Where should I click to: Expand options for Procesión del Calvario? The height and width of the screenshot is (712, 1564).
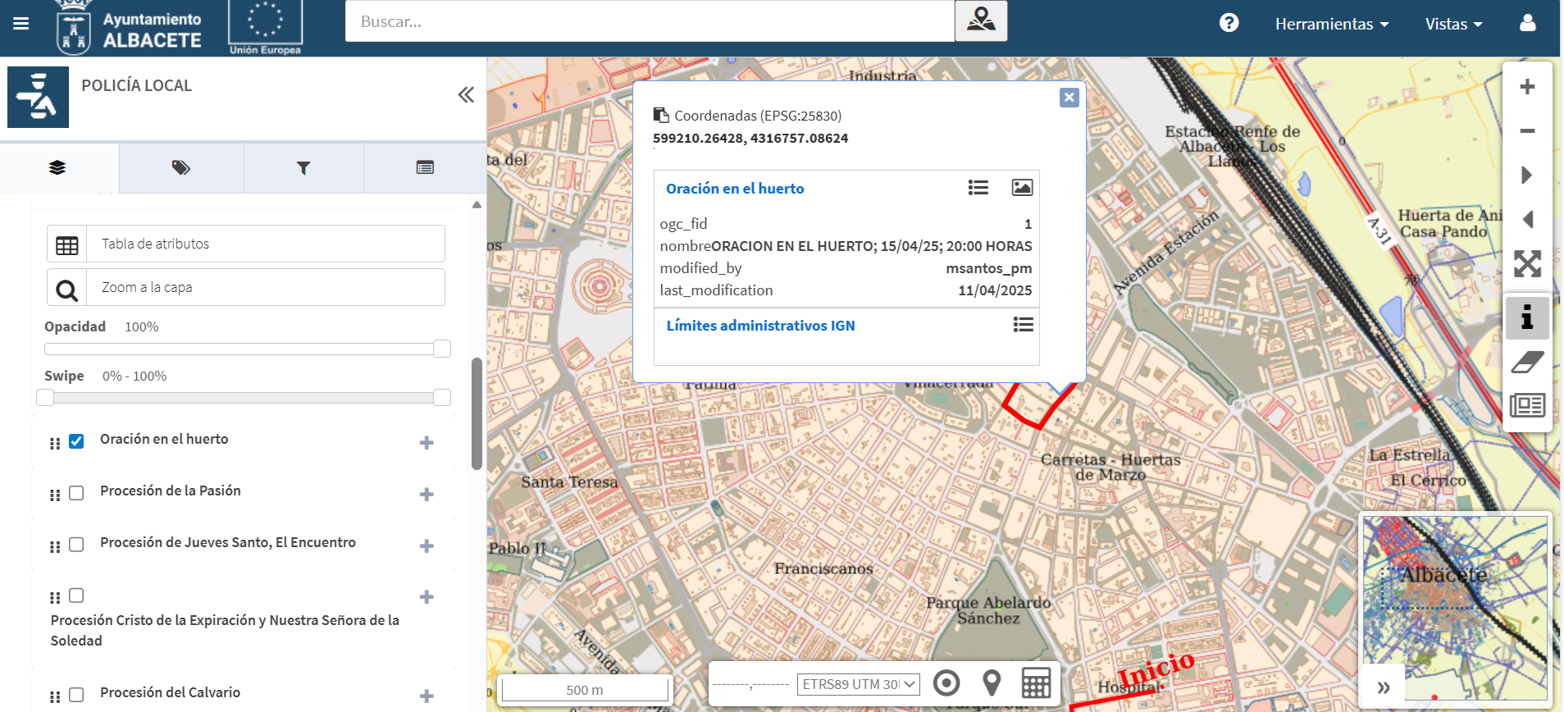tap(426, 696)
